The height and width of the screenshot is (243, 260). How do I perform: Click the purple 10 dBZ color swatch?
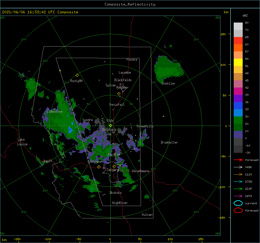coord(238,134)
